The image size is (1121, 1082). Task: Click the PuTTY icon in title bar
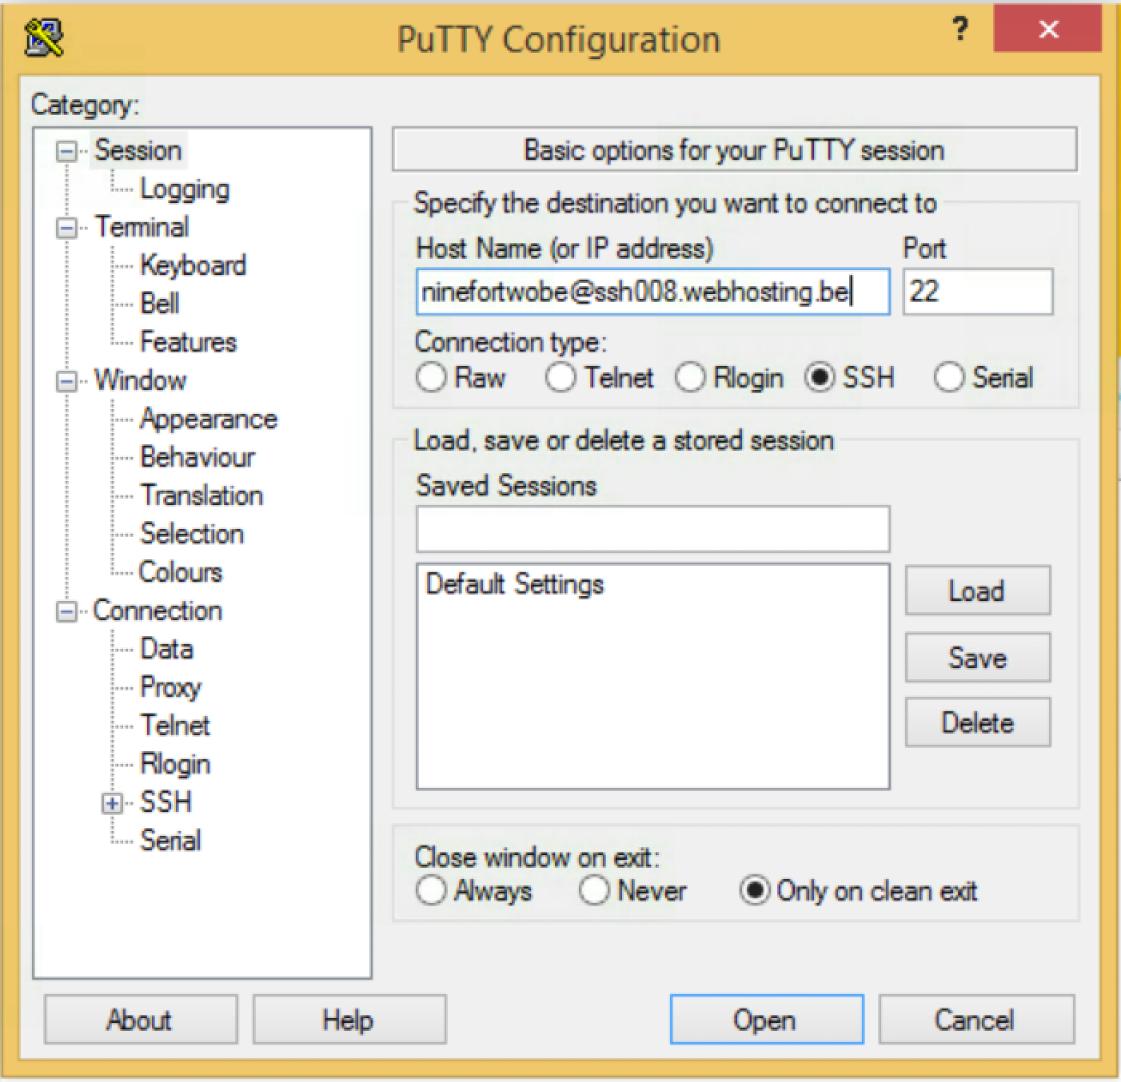(45, 38)
